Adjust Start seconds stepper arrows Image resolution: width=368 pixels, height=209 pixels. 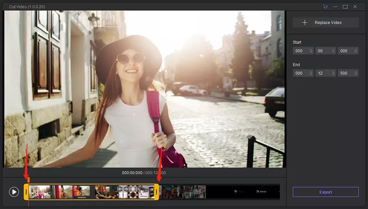[x=333, y=51]
